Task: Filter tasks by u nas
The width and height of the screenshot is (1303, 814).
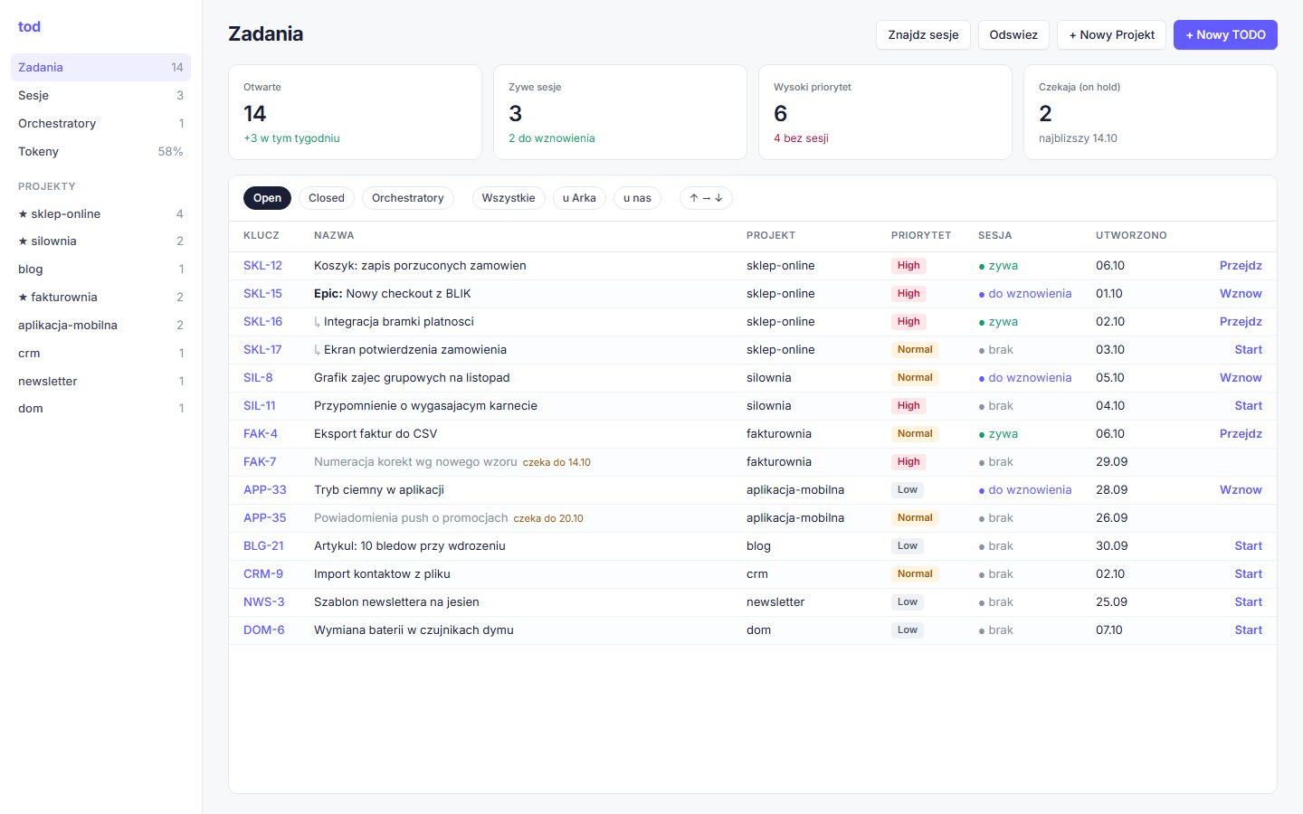Action: point(637,198)
